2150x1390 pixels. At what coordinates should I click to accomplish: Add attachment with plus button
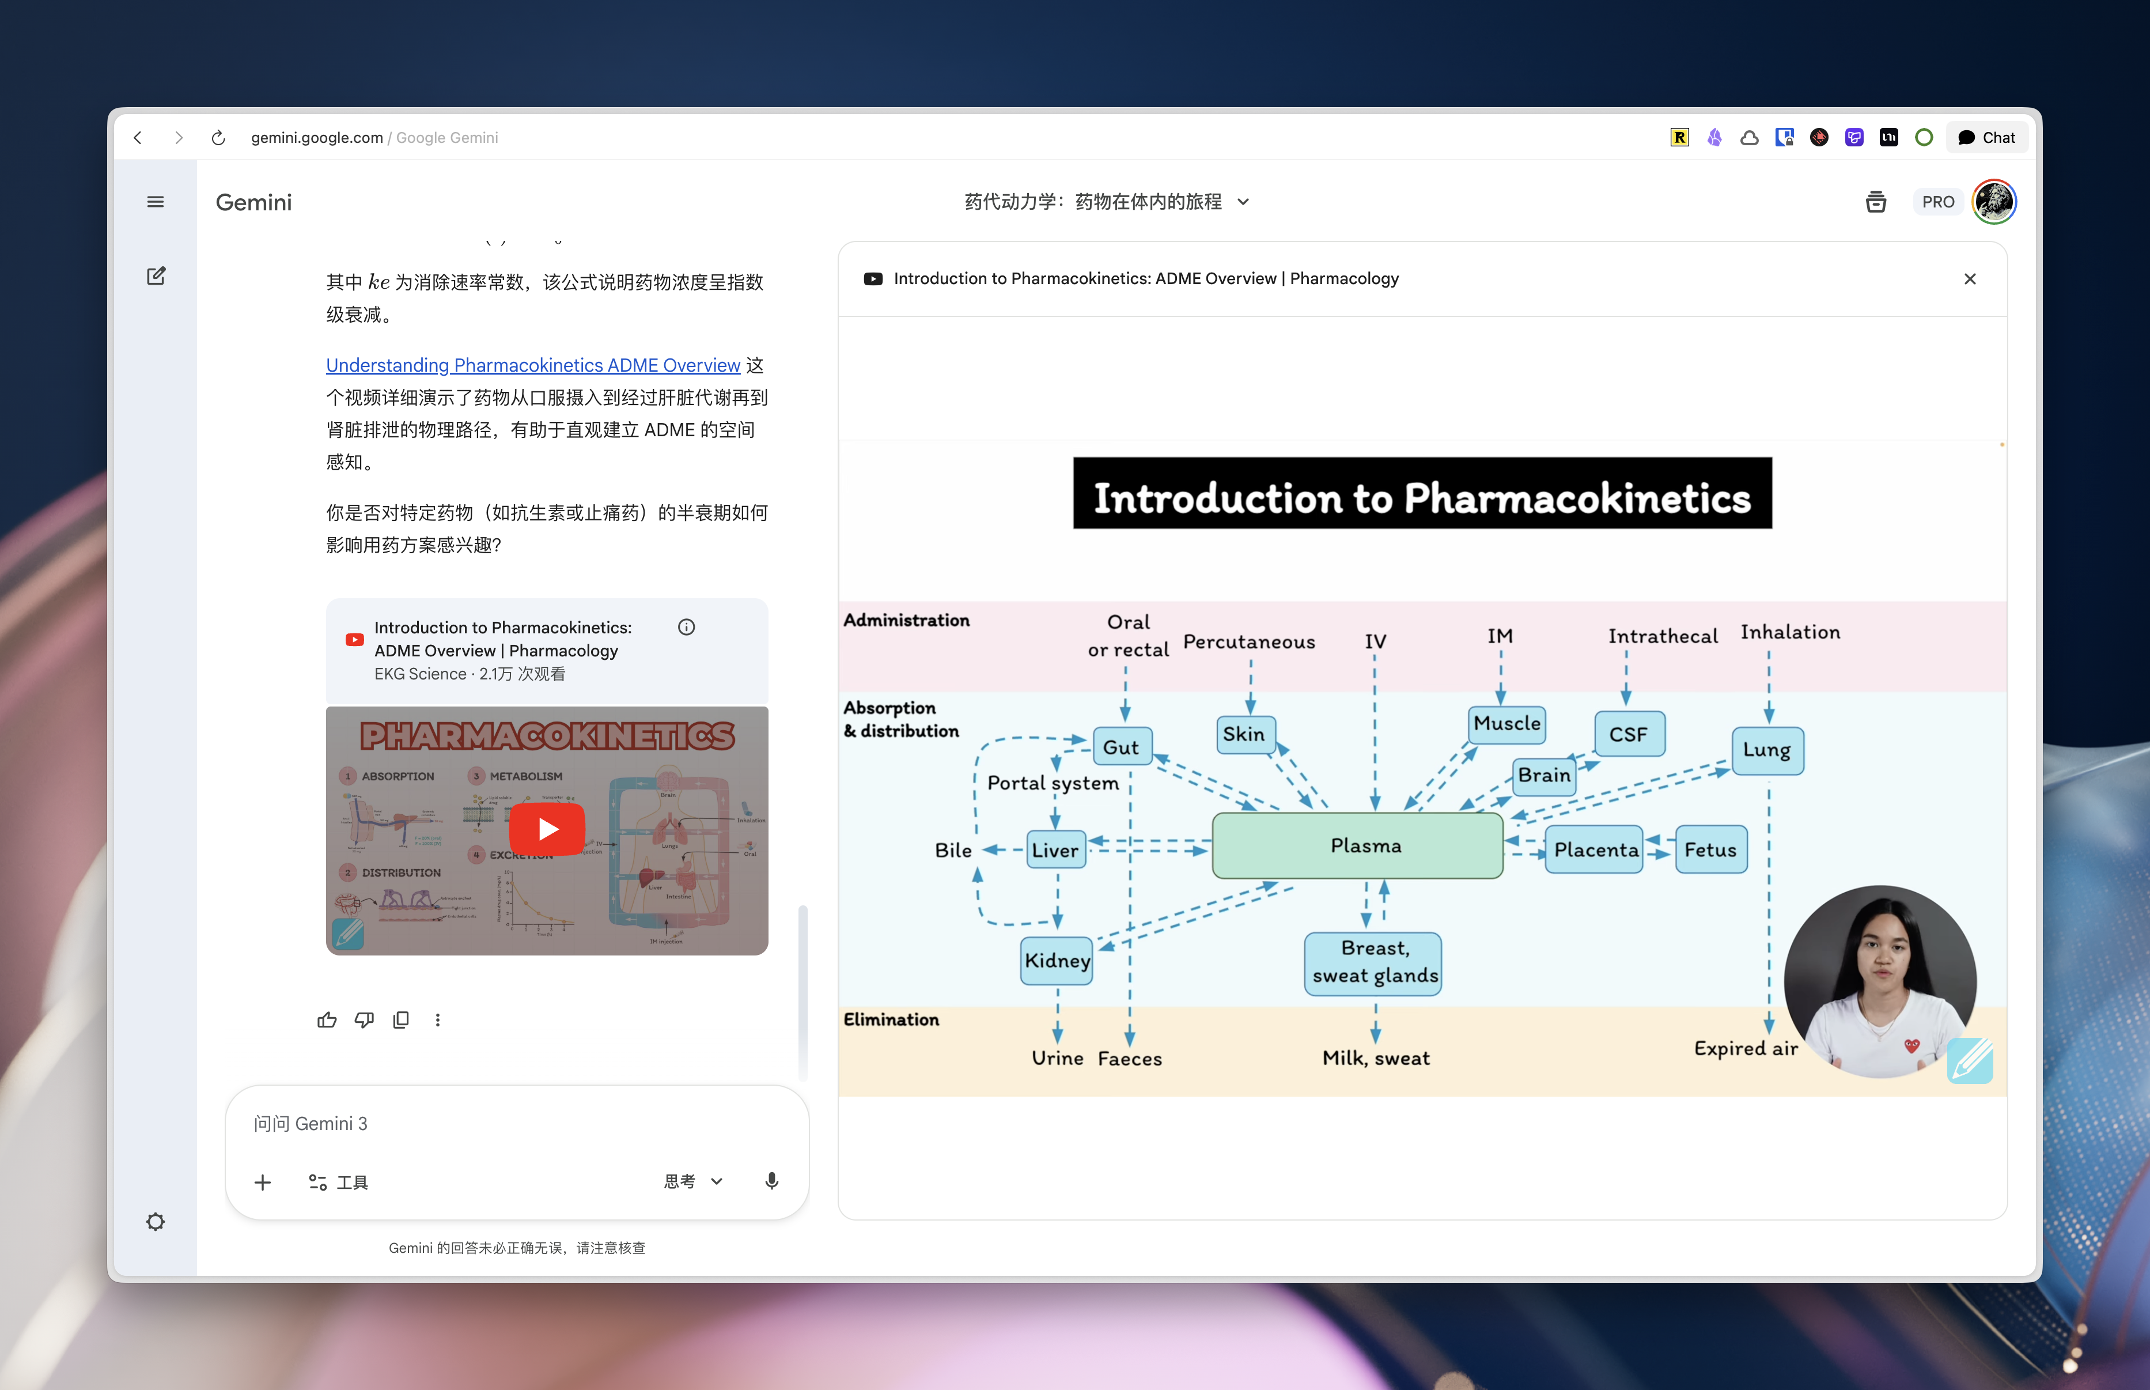click(x=263, y=1183)
